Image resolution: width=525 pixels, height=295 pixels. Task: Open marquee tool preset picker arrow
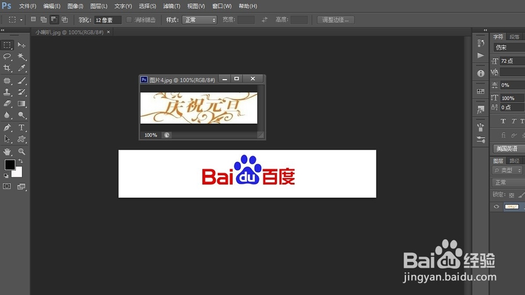(21, 20)
